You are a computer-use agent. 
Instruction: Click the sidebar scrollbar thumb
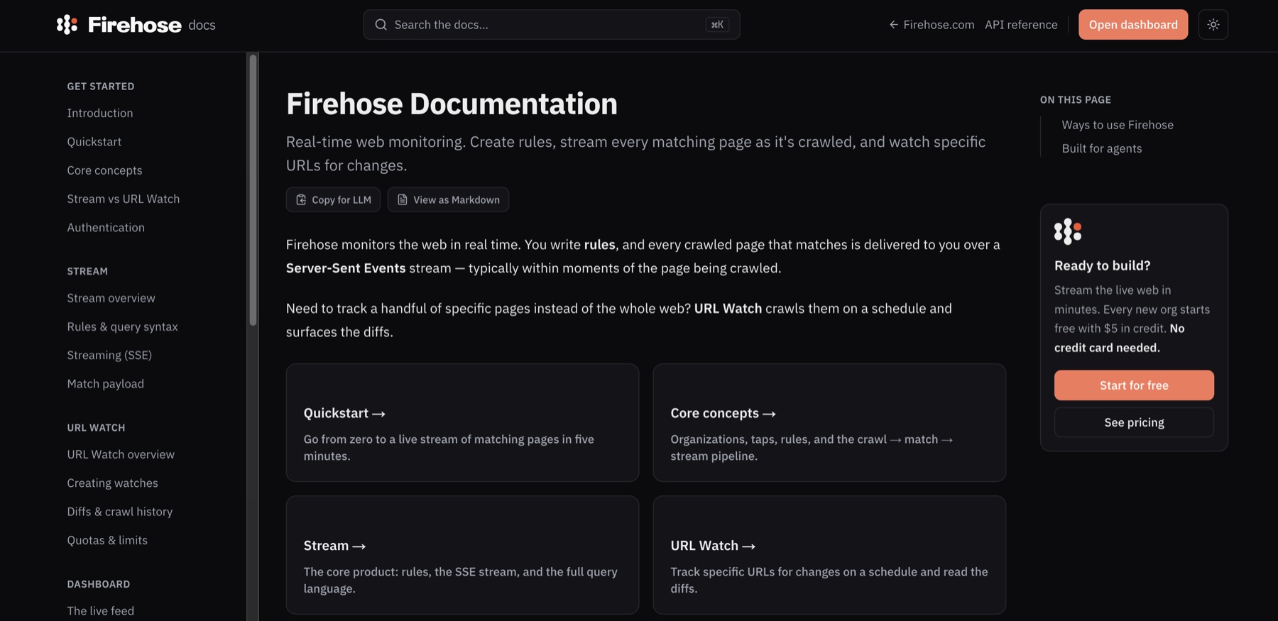tap(253, 190)
